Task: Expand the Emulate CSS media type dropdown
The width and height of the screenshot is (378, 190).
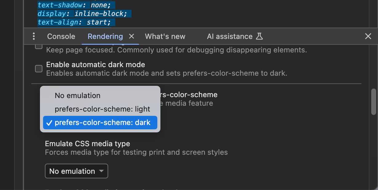Action: point(77,171)
